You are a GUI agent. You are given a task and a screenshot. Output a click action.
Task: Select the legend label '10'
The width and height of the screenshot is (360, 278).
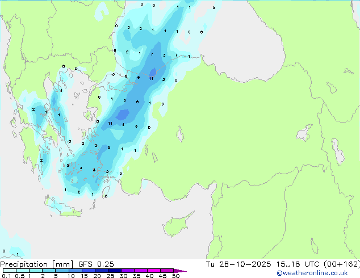pyautogui.click(x=71, y=276)
